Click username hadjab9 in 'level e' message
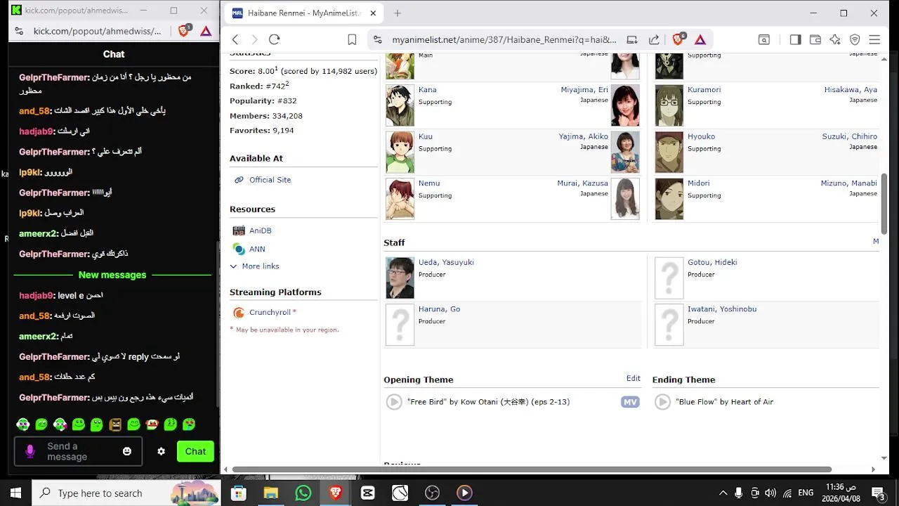Viewport: 899px width, 506px height. (37, 295)
